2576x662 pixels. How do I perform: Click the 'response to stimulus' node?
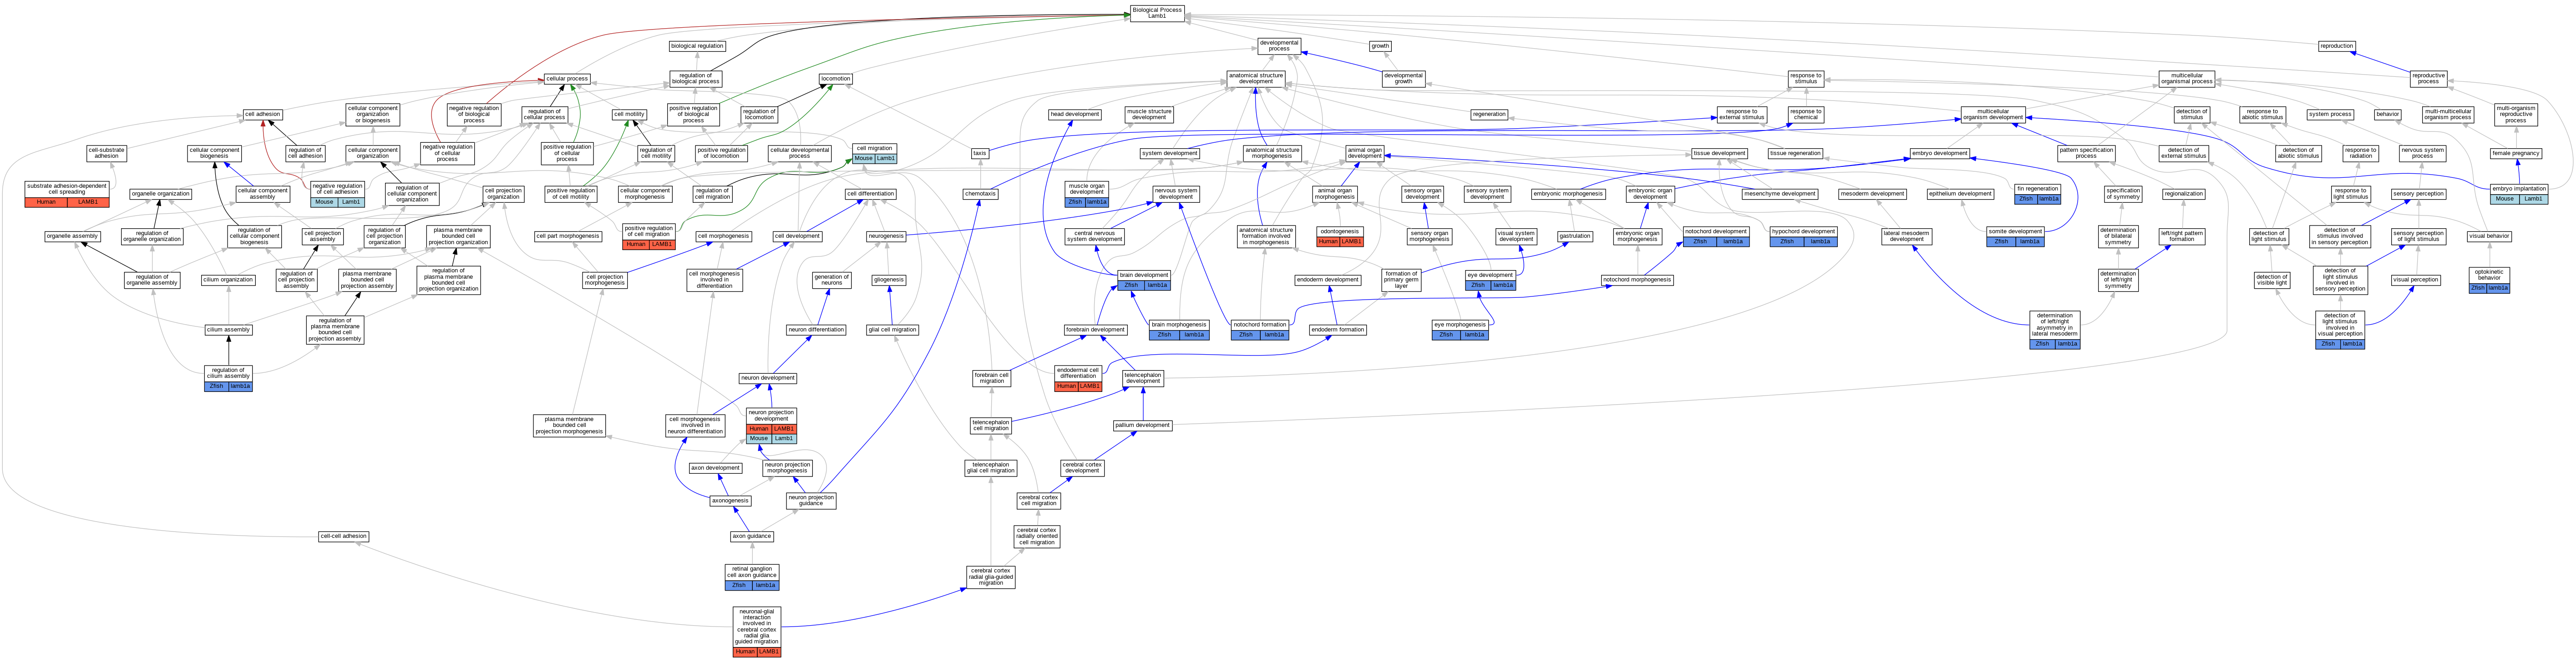pyautogui.click(x=1806, y=79)
